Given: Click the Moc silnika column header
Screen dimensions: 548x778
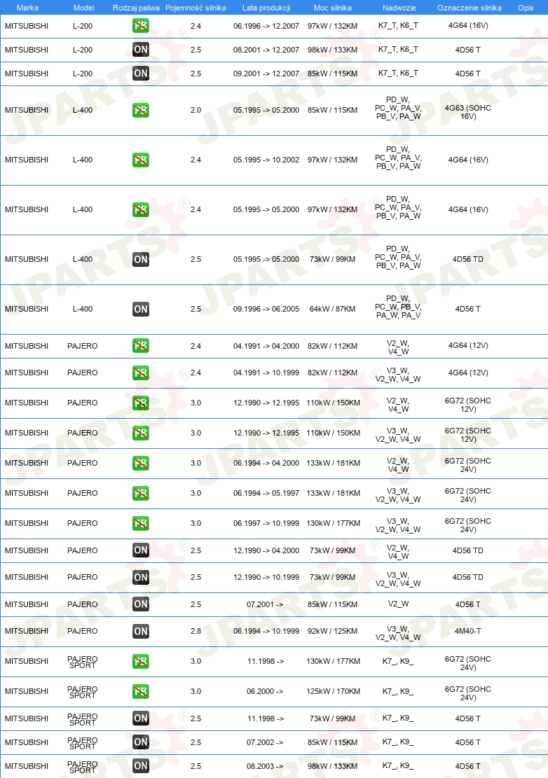Looking at the screenshot, I should pyautogui.click(x=333, y=8).
